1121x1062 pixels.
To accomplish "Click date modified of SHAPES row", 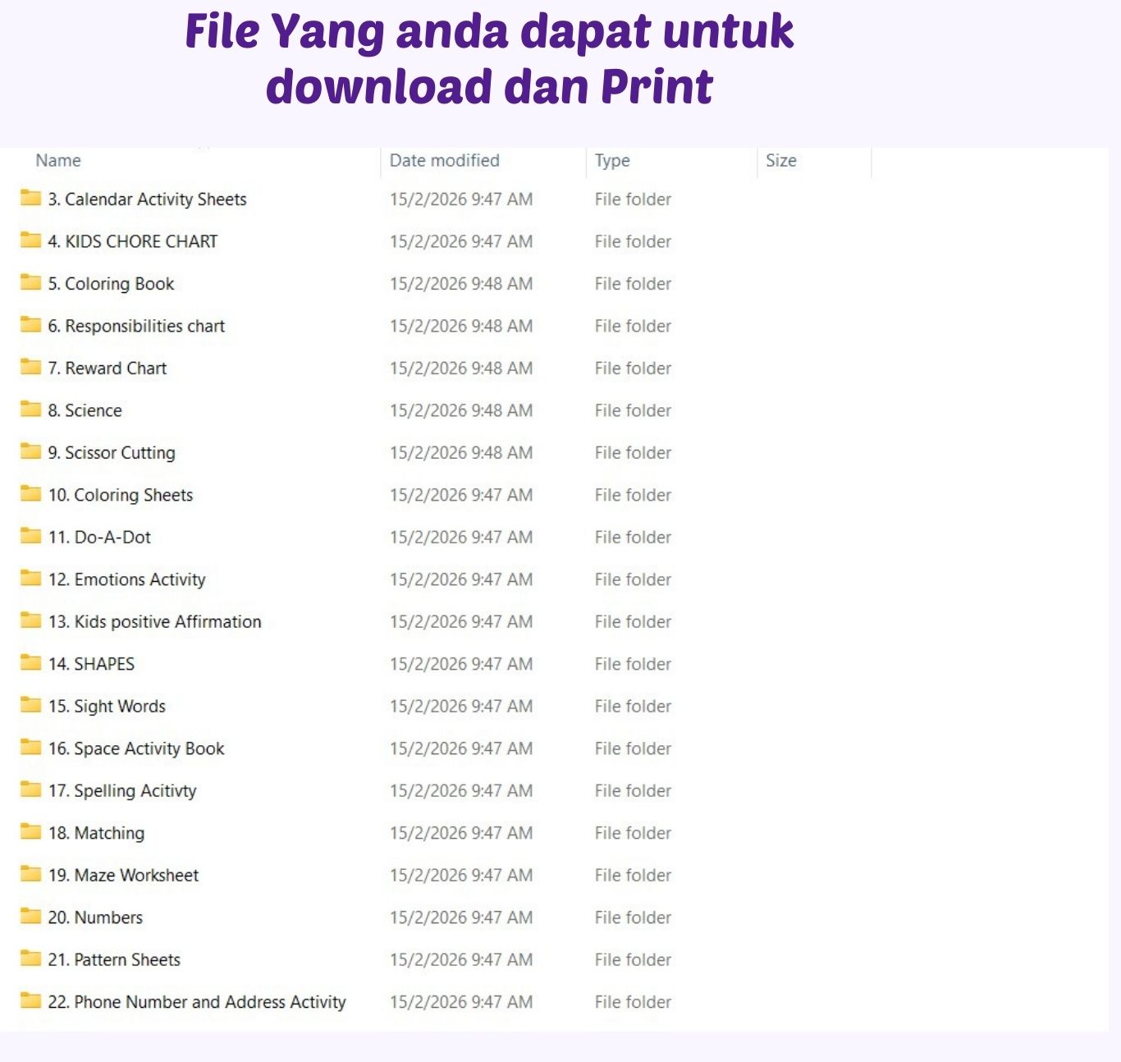I will pos(461,664).
